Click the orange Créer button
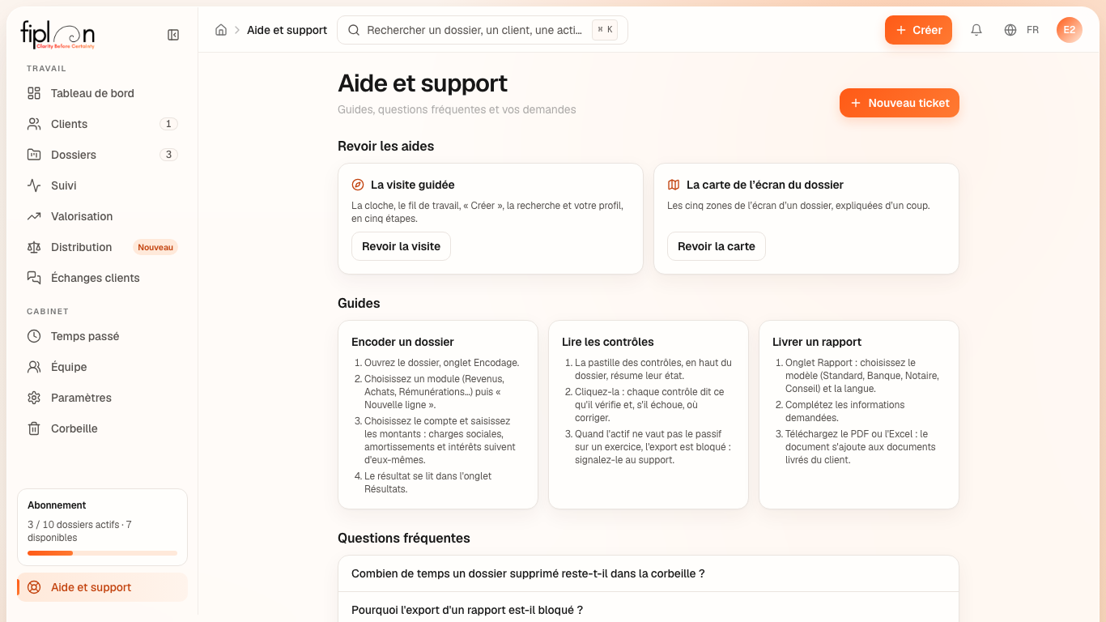Image resolution: width=1106 pixels, height=622 pixels. [x=918, y=30]
